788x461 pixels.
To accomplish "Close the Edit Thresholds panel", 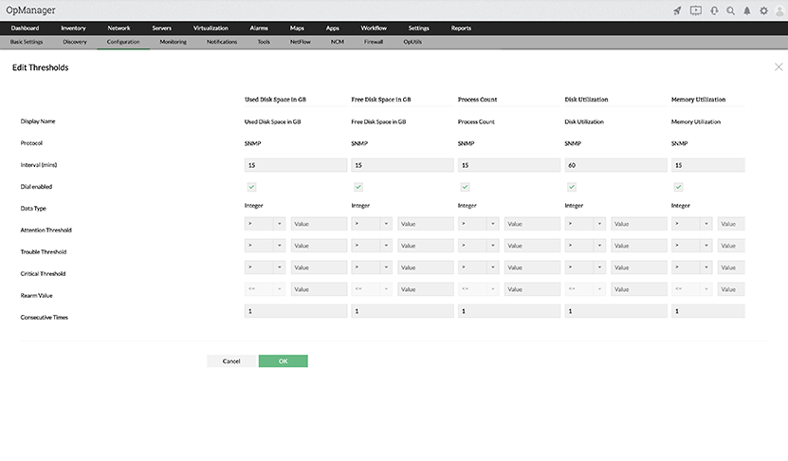I will tap(779, 67).
